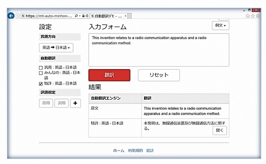Click the 原用 term field
The height and width of the screenshot is (164, 266).
point(46,103)
